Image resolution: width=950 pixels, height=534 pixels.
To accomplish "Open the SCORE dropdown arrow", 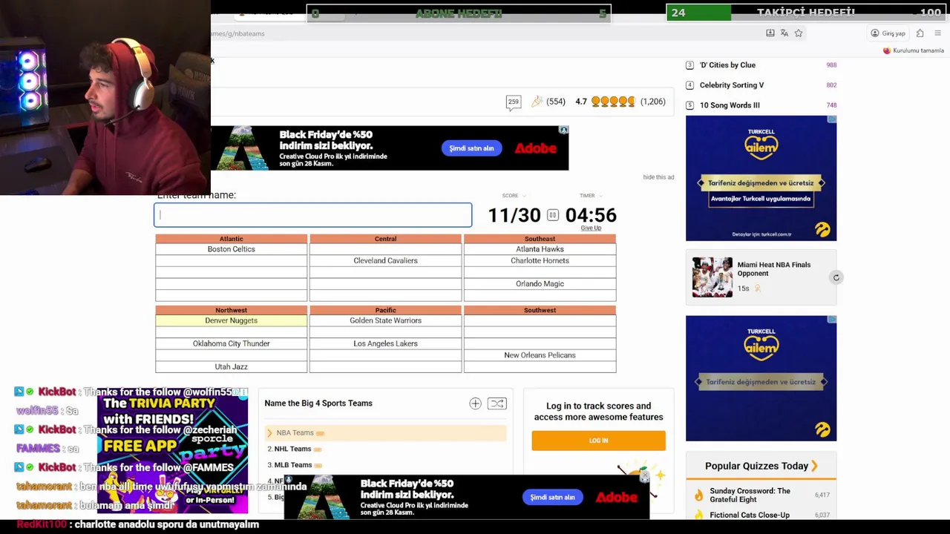I will click(524, 196).
